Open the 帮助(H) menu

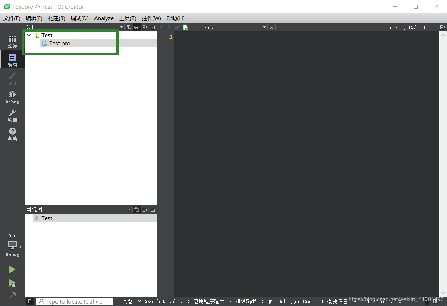pyautogui.click(x=176, y=18)
